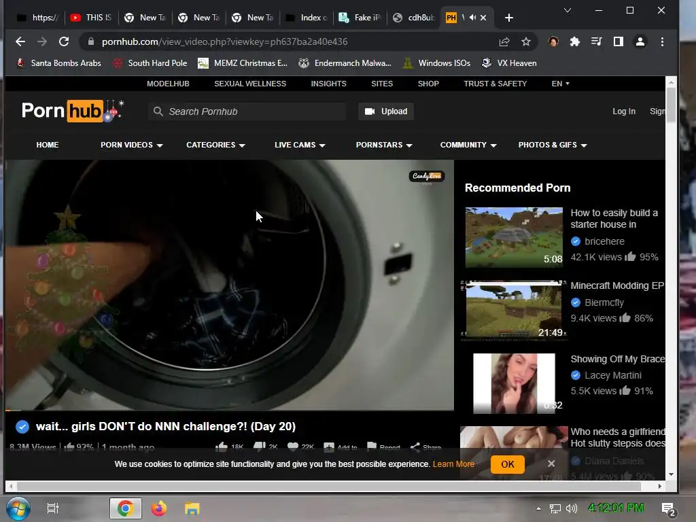Open the Minecraft Modding video thumbnail
This screenshot has width=696, height=522.
514,310
